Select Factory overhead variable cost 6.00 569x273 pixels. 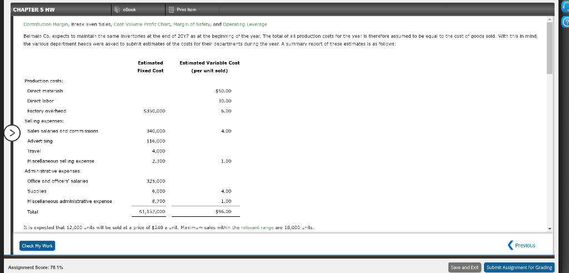(227, 111)
